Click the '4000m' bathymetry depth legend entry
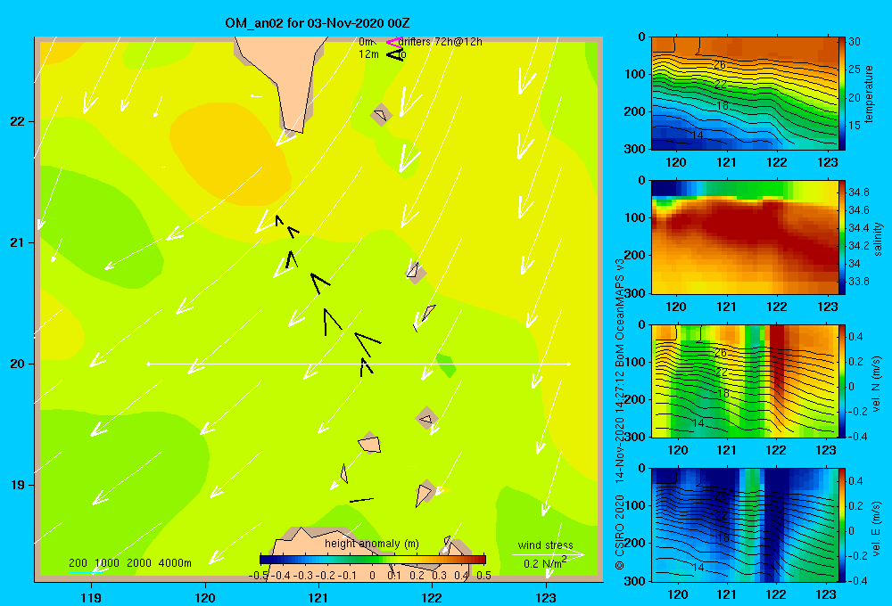892x606 pixels. [x=175, y=563]
